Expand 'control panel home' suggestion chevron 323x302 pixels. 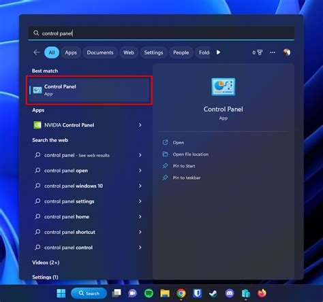[x=140, y=217]
